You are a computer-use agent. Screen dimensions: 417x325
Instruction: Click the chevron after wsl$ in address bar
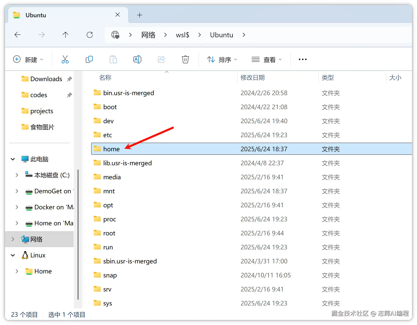click(x=199, y=35)
